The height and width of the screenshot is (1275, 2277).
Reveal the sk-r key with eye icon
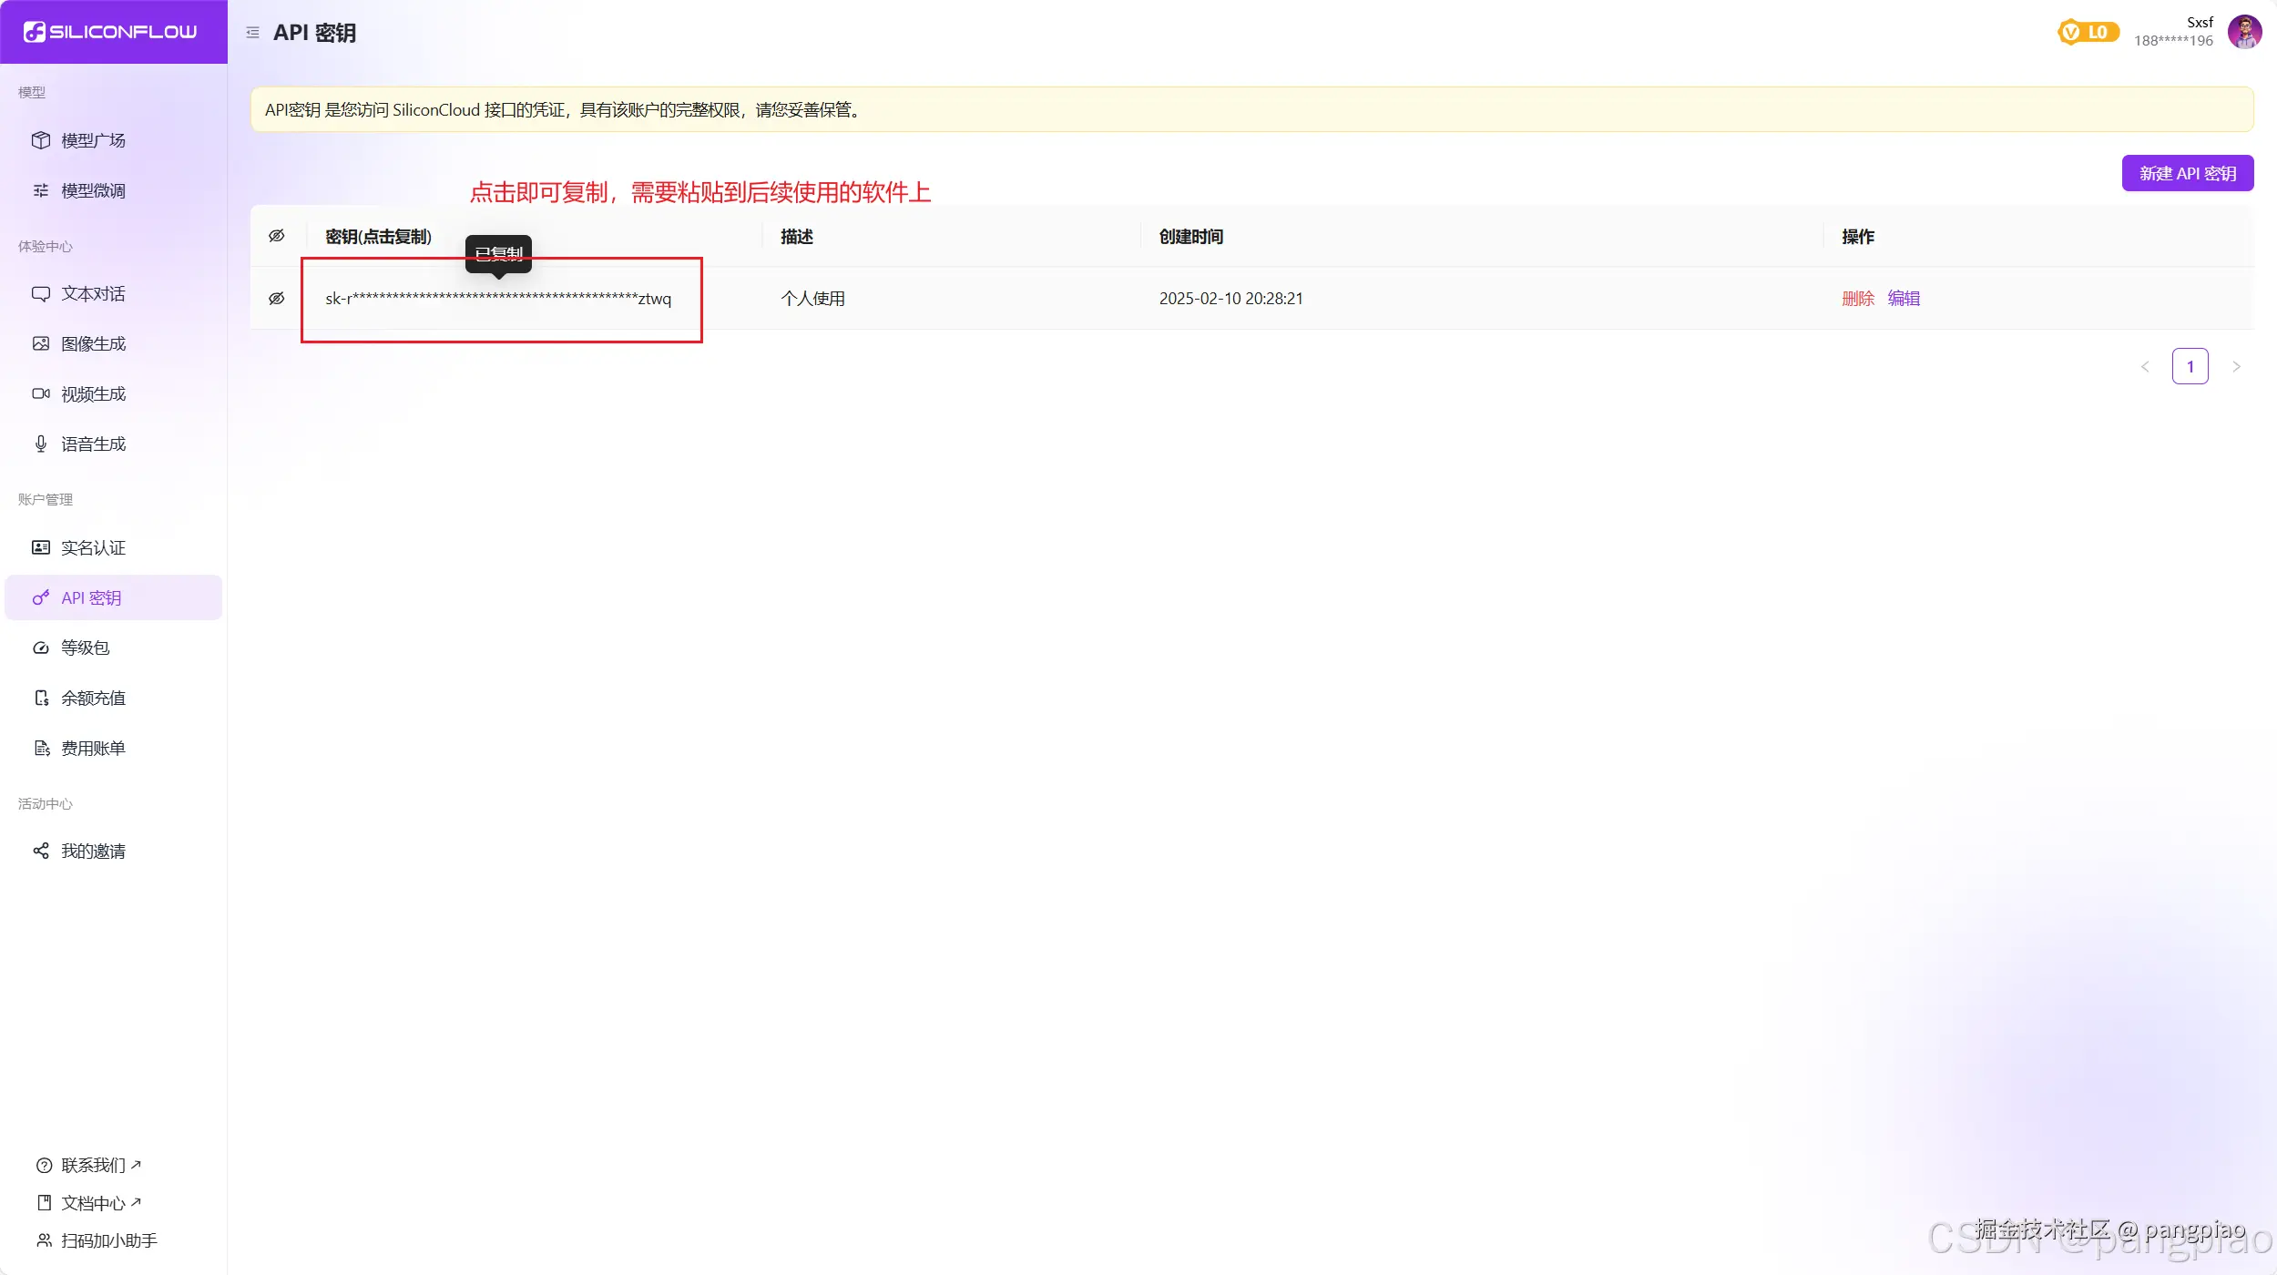(277, 299)
